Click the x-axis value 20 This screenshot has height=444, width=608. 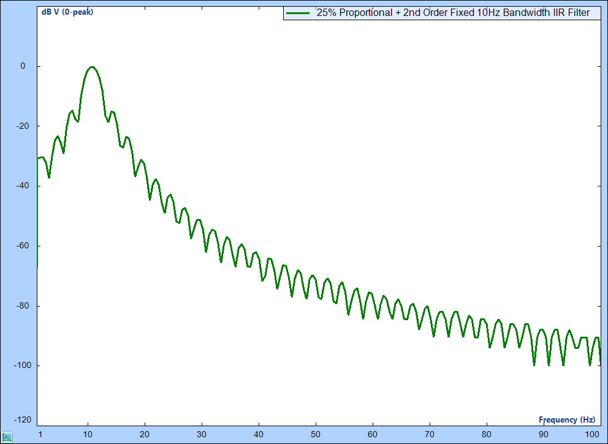[x=145, y=434]
